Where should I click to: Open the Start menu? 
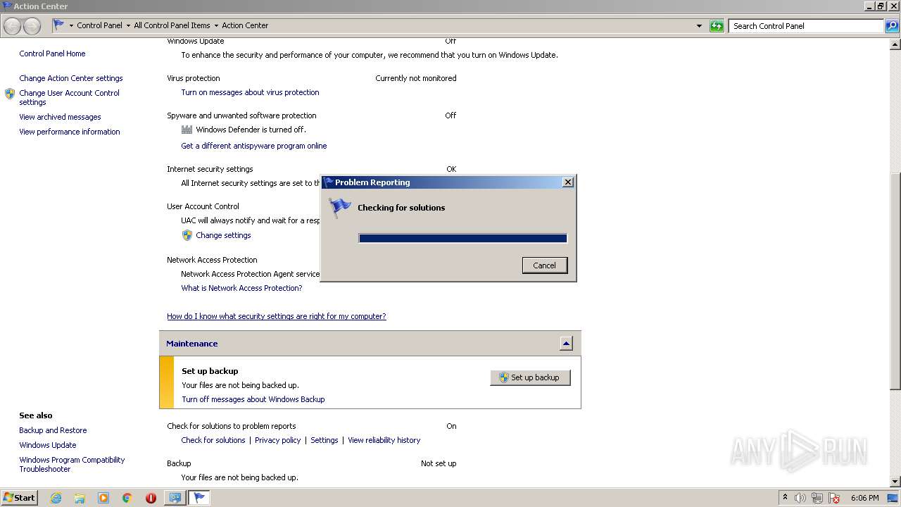[x=19, y=497]
